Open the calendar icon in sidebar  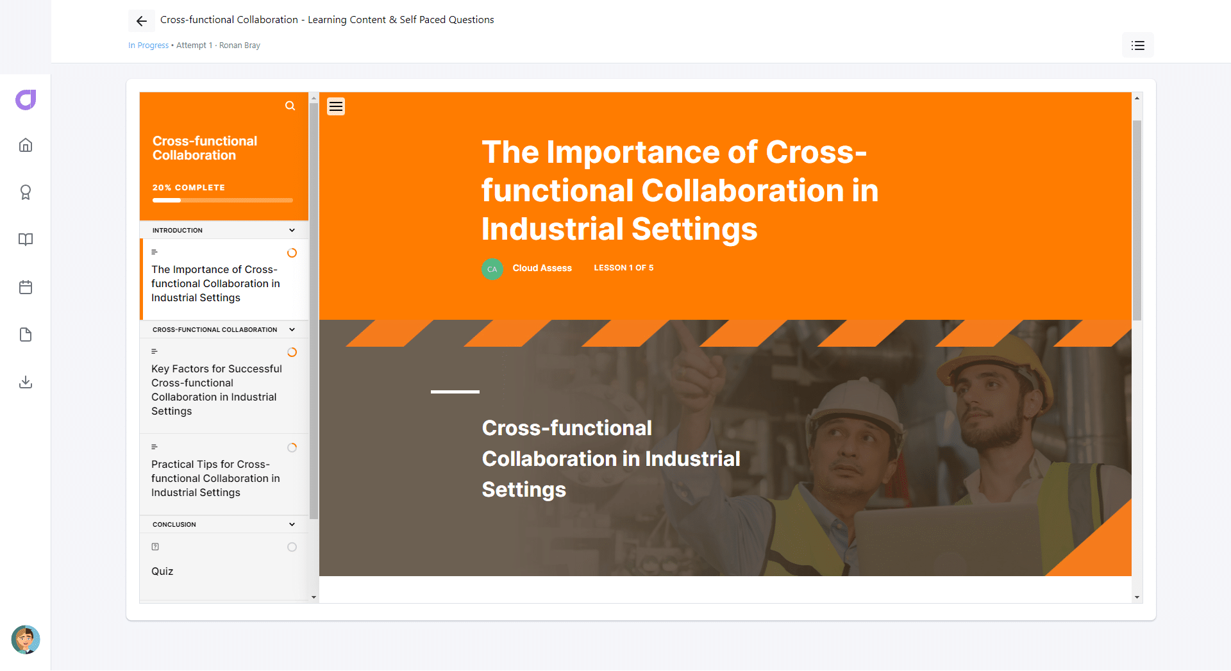click(26, 287)
